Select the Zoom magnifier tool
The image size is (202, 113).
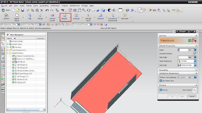click(84, 10)
